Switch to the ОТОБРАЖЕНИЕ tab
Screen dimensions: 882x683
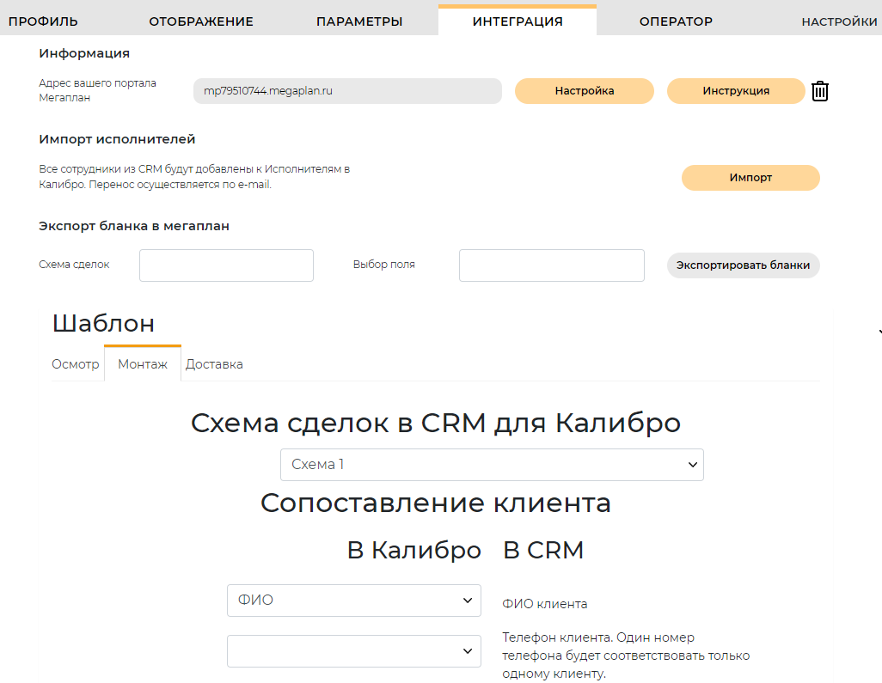201,21
